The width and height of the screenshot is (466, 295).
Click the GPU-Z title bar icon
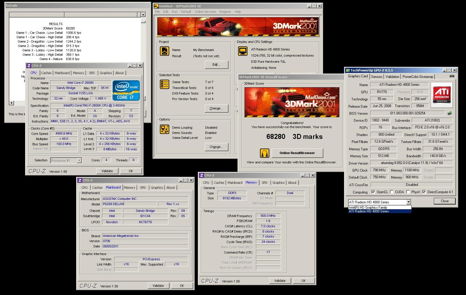coord(348,70)
